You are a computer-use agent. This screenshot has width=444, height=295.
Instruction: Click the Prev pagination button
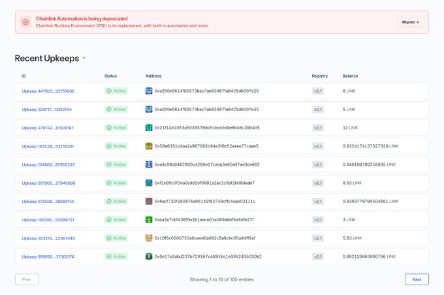pos(27,279)
